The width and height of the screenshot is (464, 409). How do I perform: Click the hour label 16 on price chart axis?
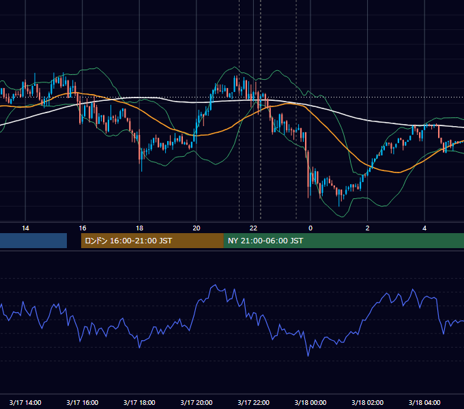pyautogui.click(x=83, y=228)
